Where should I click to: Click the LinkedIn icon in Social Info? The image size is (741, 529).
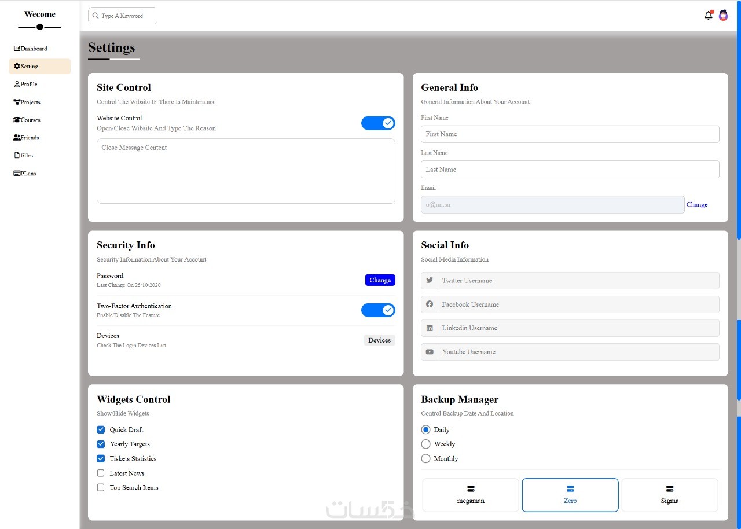[x=430, y=328]
